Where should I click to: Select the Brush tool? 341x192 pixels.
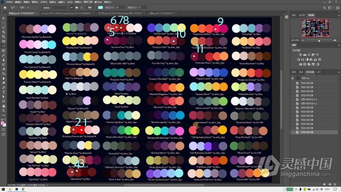(x=4, y=55)
